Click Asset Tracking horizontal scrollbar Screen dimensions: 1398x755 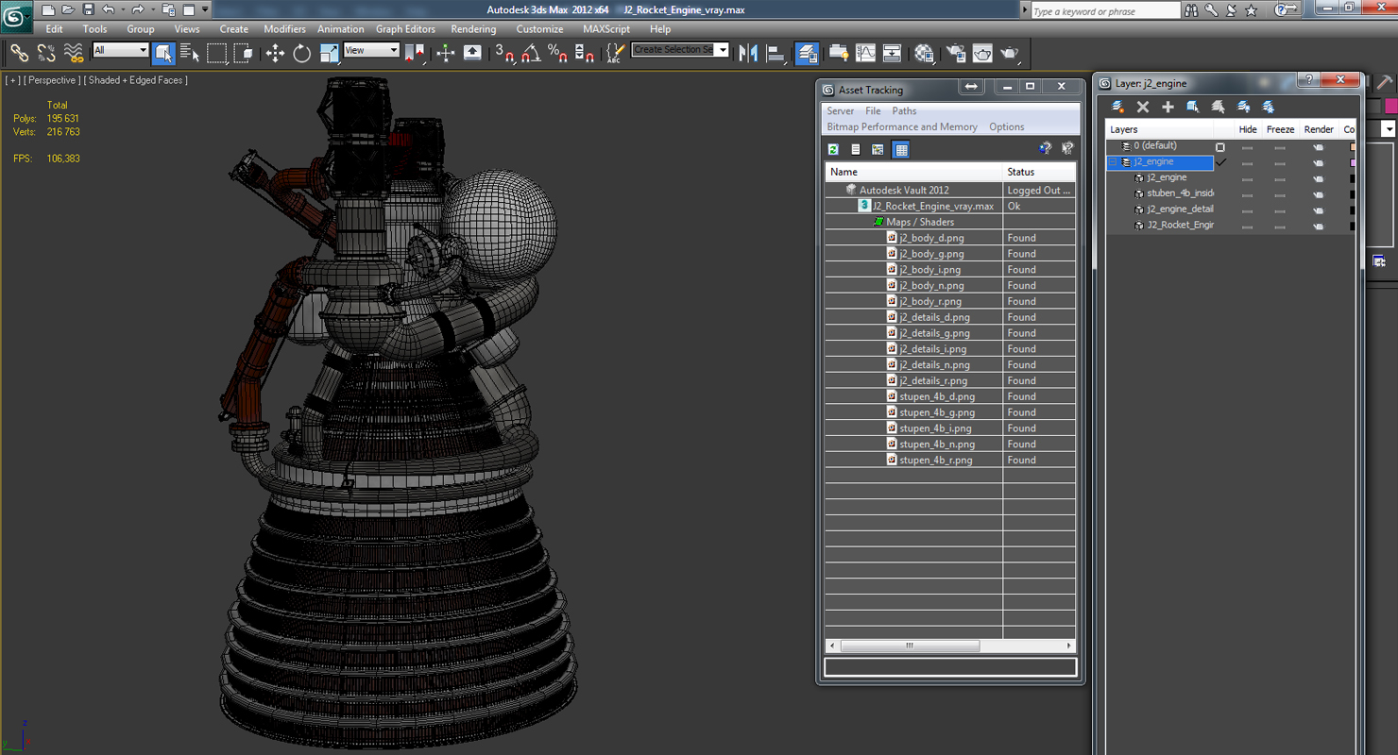[x=910, y=646]
